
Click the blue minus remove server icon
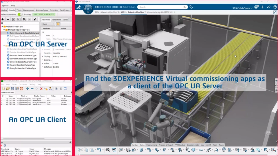click(x=32, y=88)
